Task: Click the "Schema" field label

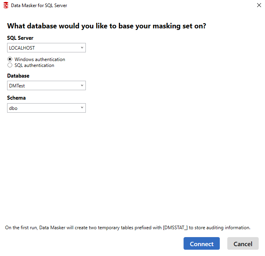Action: click(x=17, y=98)
